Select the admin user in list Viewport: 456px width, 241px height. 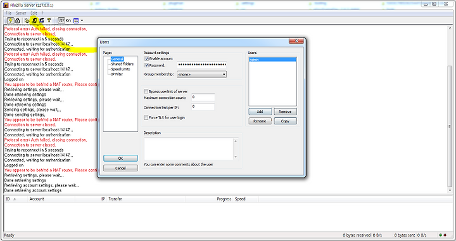coord(272,60)
